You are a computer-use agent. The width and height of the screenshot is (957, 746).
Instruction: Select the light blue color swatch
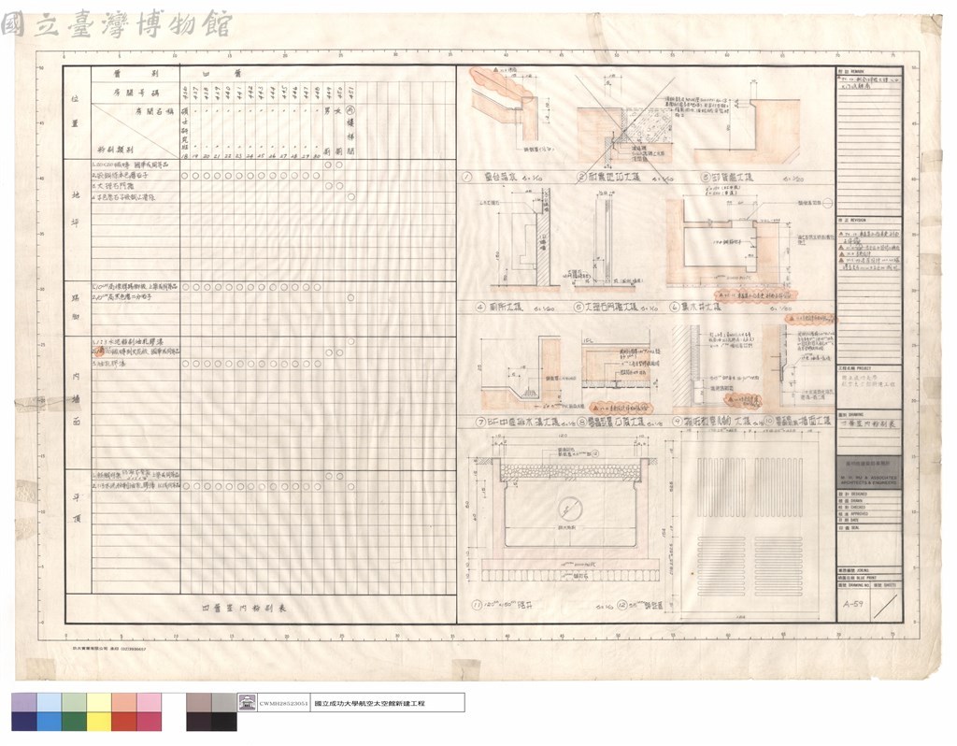pyautogui.click(x=49, y=702)
